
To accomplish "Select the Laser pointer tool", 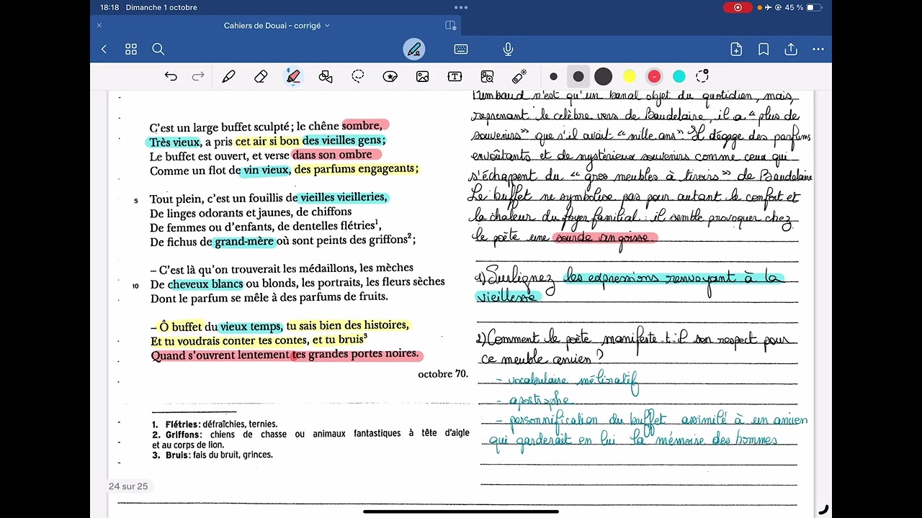I will [x=520, y=76].
